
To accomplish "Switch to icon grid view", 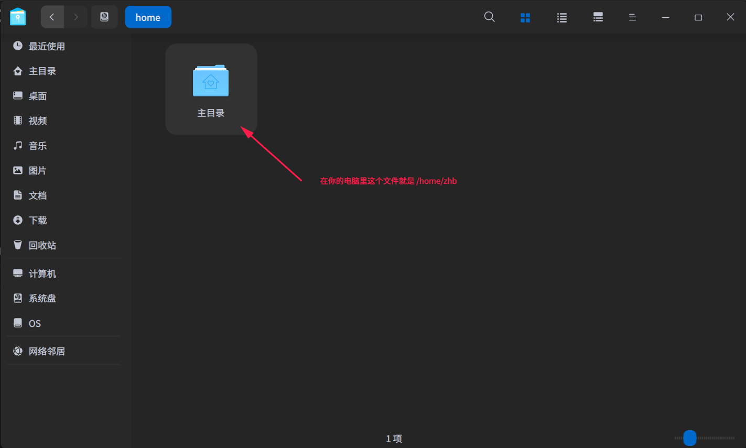I will point(525,17).
